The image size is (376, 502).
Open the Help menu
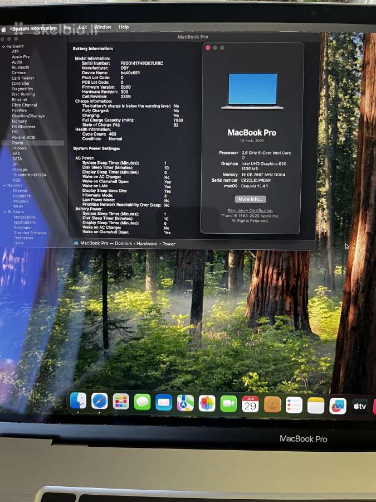pos(124,27)
